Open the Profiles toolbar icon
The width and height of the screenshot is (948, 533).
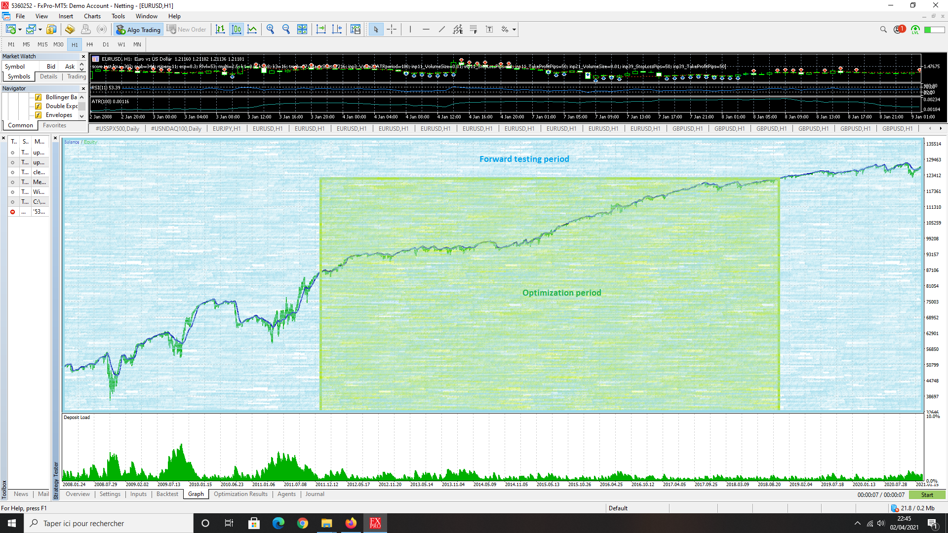(x=31, y=30)
